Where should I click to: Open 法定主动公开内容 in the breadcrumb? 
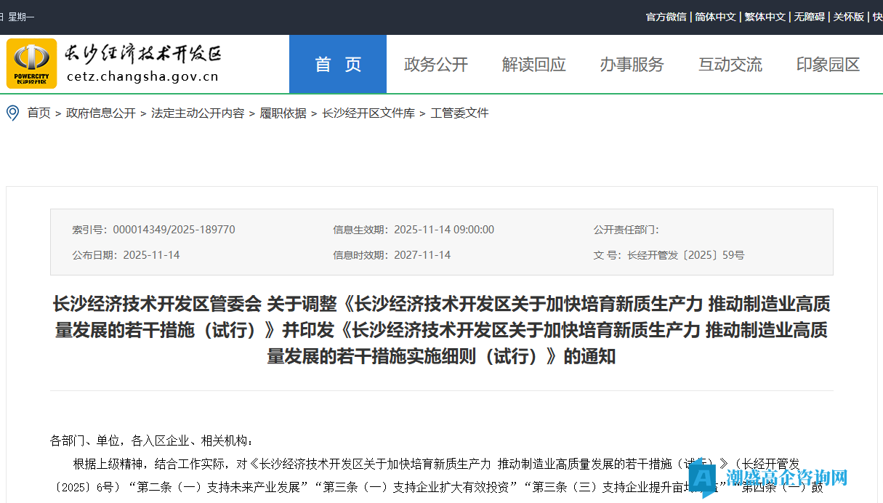tap(197, 113)
